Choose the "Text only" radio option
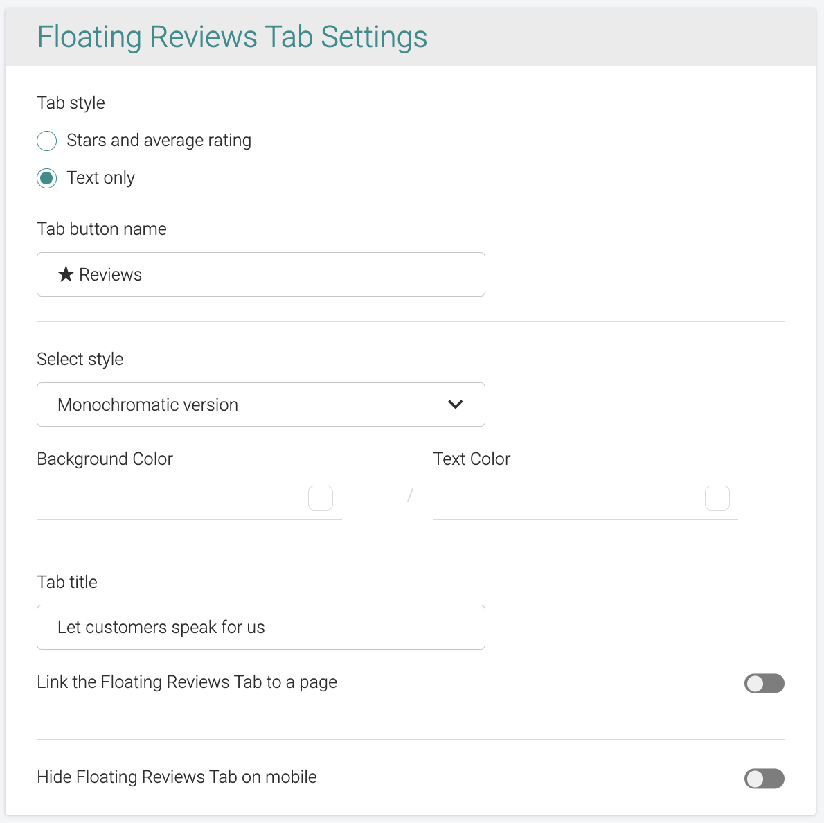Image resolution: width=824 pixels, height=823 pixels. 47,178
